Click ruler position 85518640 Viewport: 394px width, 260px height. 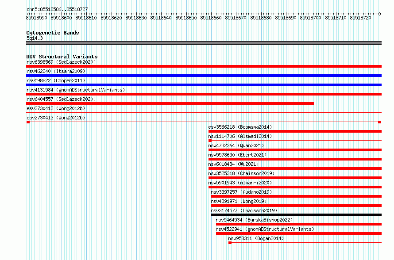(x=161, y=18)
